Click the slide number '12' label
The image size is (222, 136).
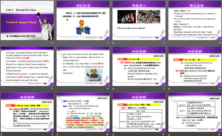(219, 134)
